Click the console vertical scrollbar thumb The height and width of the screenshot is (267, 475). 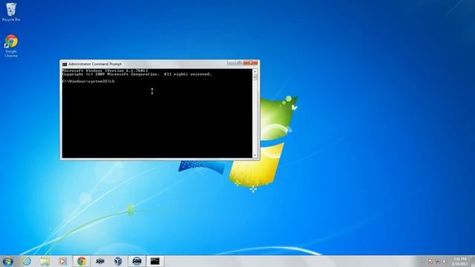[x=255, y=77]
